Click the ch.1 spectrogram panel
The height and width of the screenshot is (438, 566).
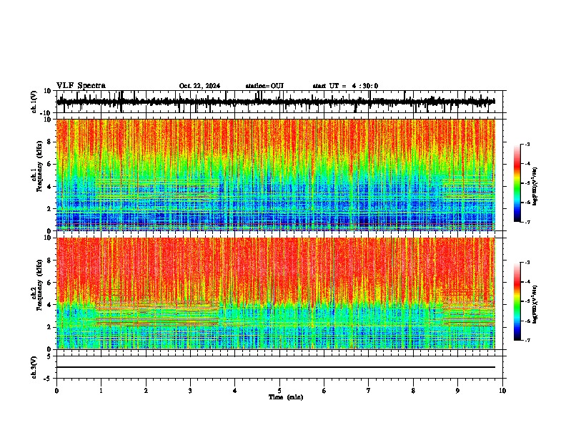click(x=276, y=175)
